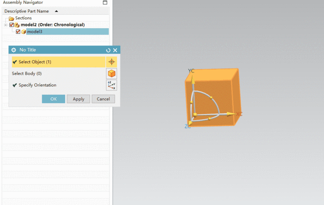This screenshot has height=205, width=324.
Task: Close the No Title dialog
Action: pyautogui.click(x=115, y=50)
